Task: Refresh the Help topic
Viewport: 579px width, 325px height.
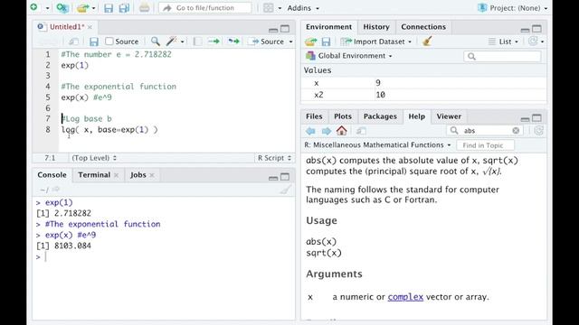Action: click(538, 131)
